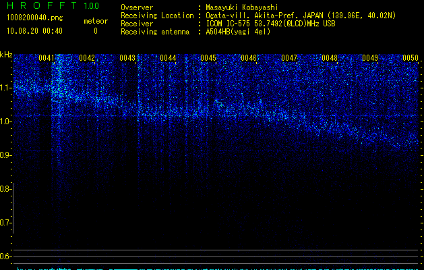
Task: Click time marker 0044
Action: pyautogui.click(x=168, y=58)
